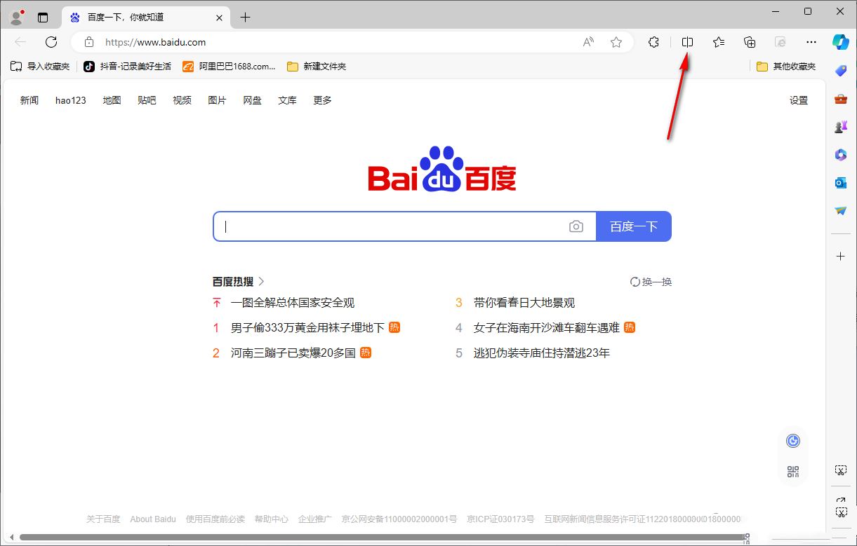Click the sidebar screenshot capture icon

pos(841,470)
